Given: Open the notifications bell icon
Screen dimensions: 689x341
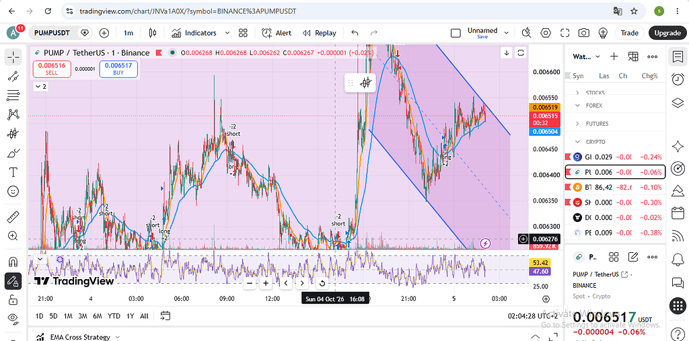Looking at the screenshot, I should pyautogui.click(x=678, y=258).
